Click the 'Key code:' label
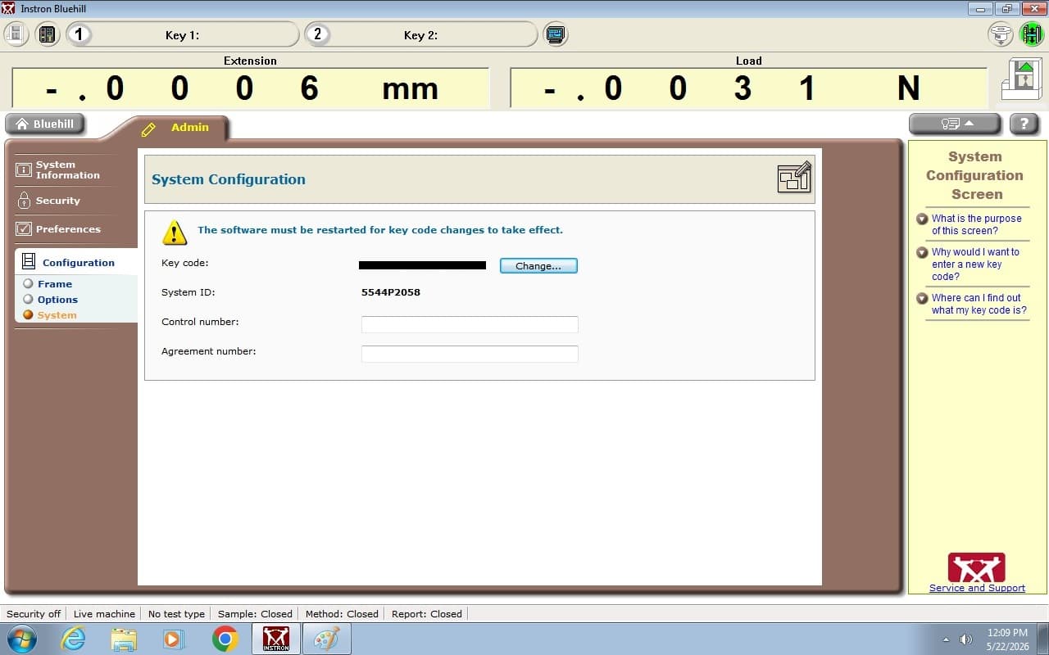Screen dimensions: 1049x655 (185, 263)
